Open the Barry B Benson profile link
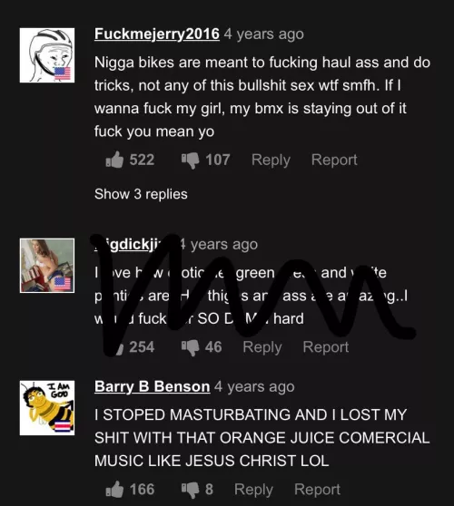454x506 pixels. click(x=153, y=386)
